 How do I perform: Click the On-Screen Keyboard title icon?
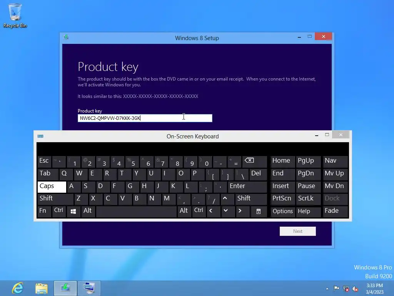tap(40, 136)
